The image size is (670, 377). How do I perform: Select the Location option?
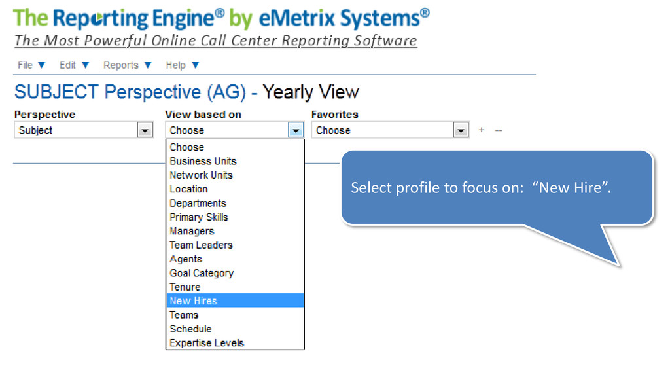[235, 189]
